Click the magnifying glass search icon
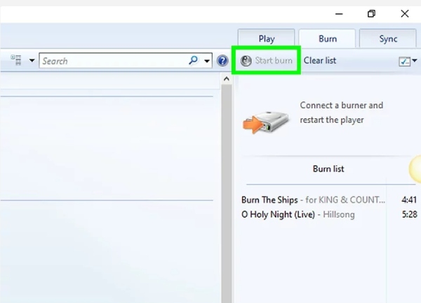421x303 pixels. [x=194, y=61]
